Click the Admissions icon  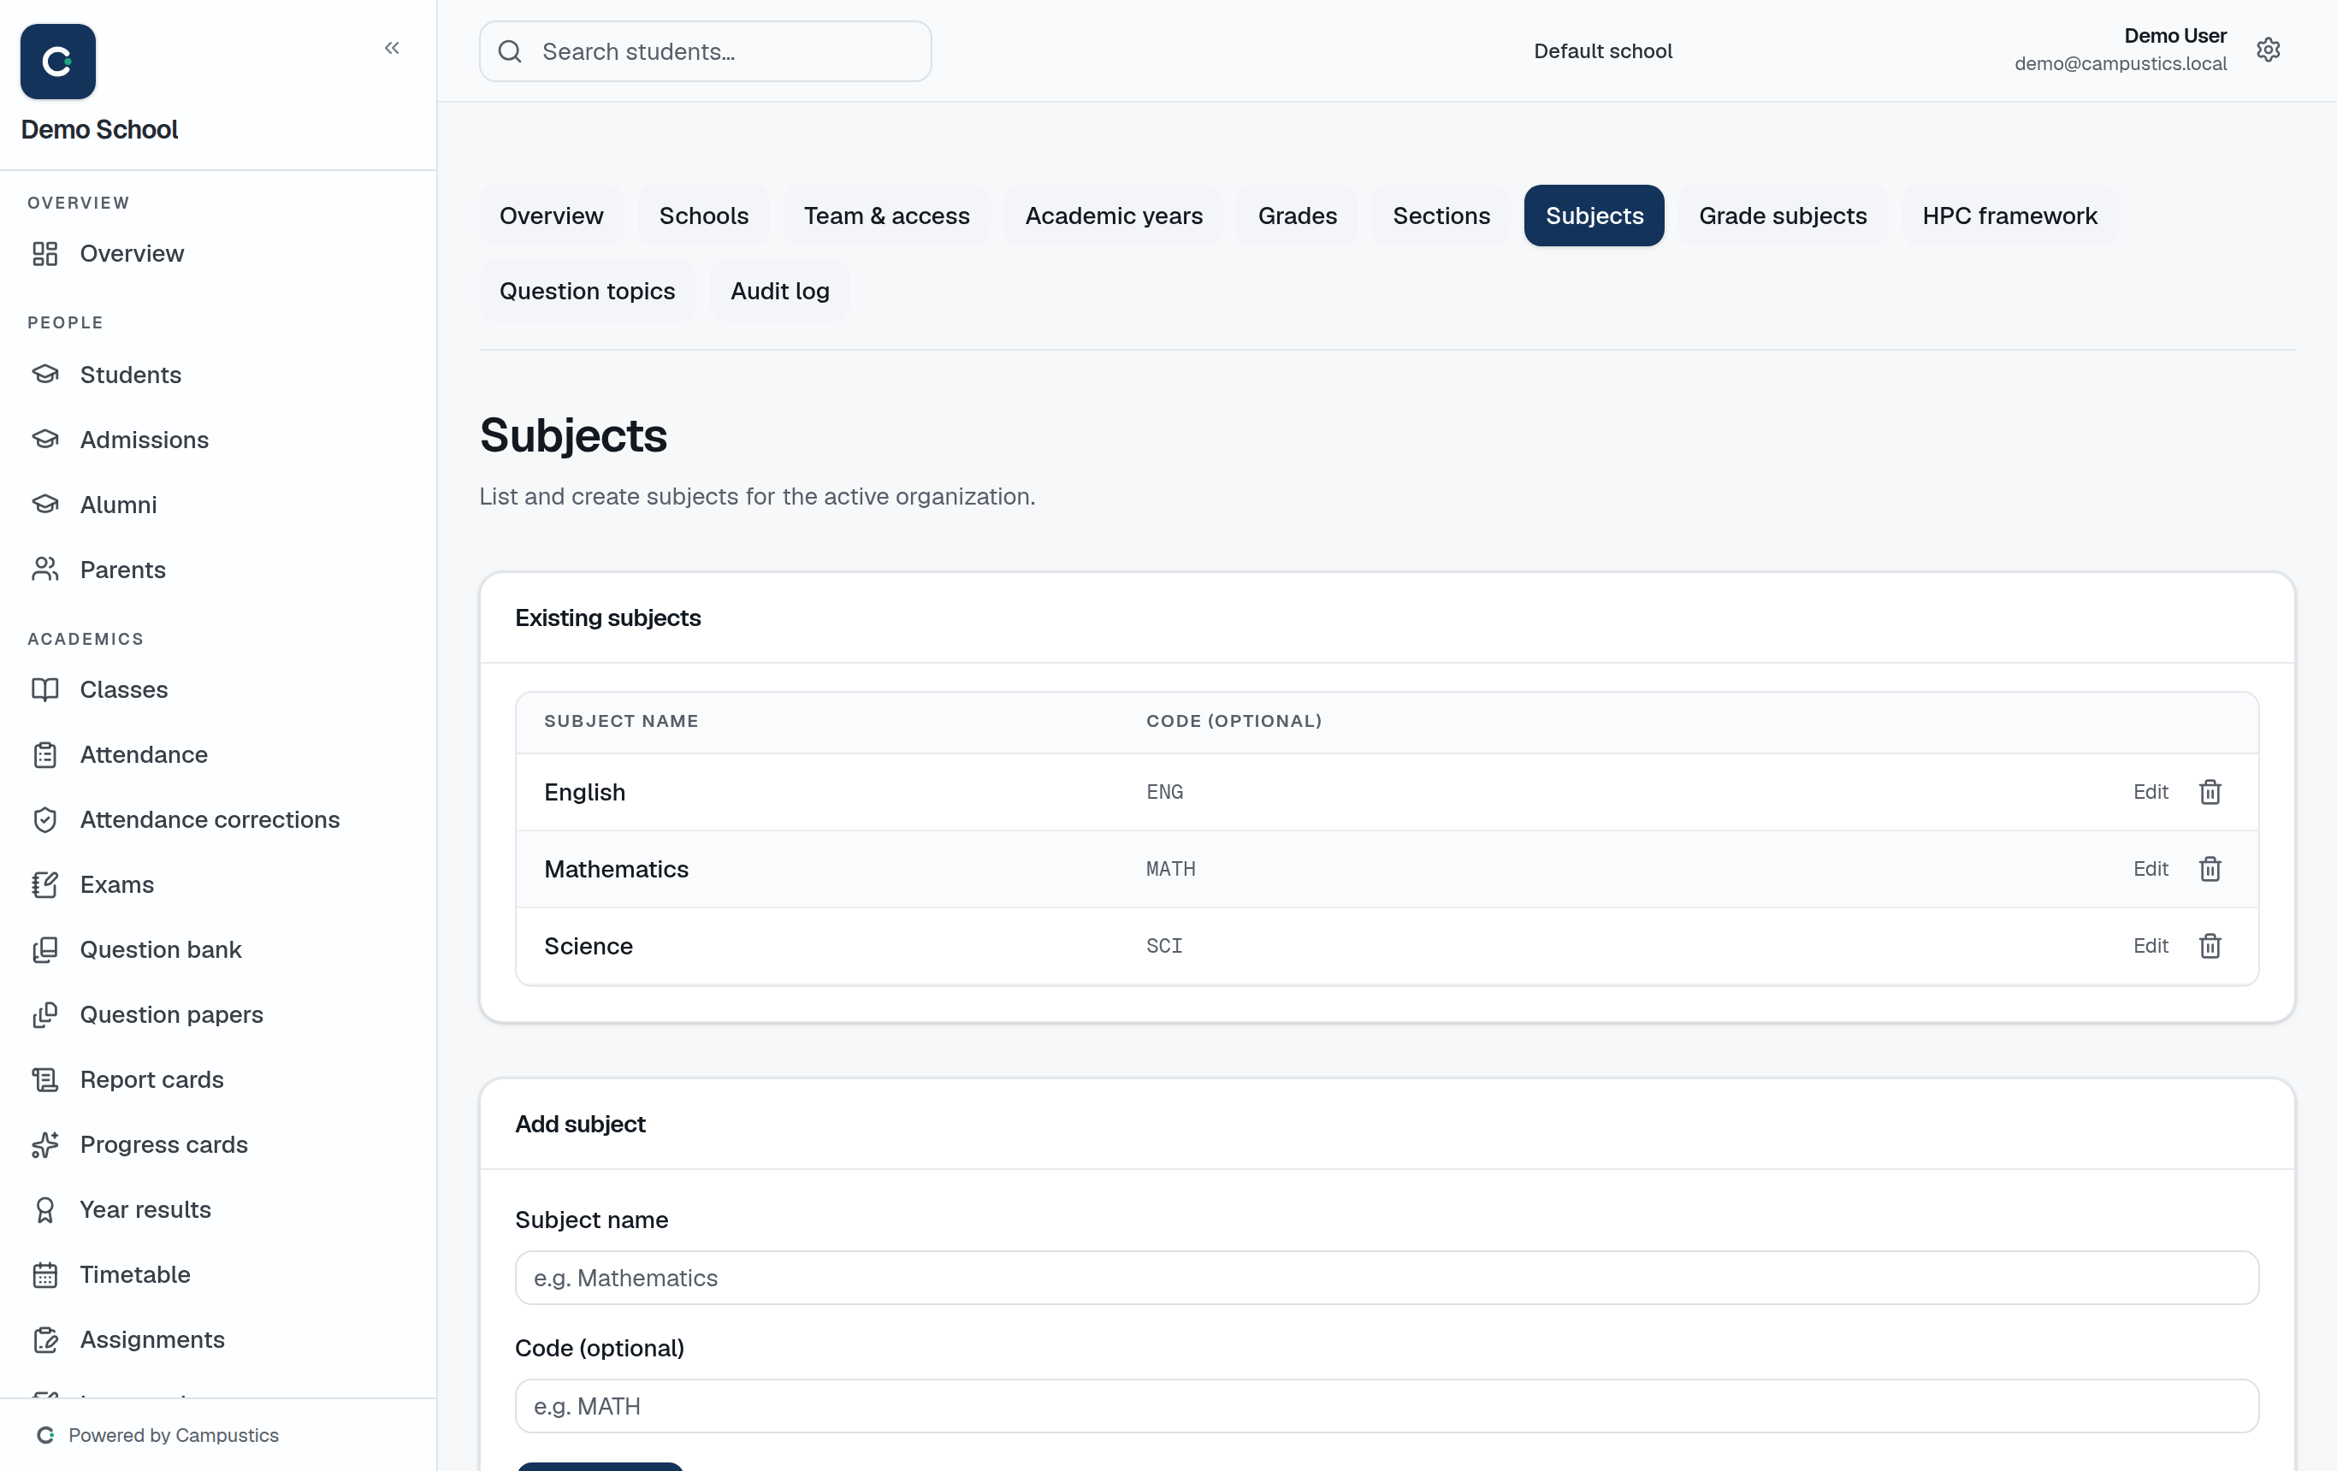pos(44,440)
